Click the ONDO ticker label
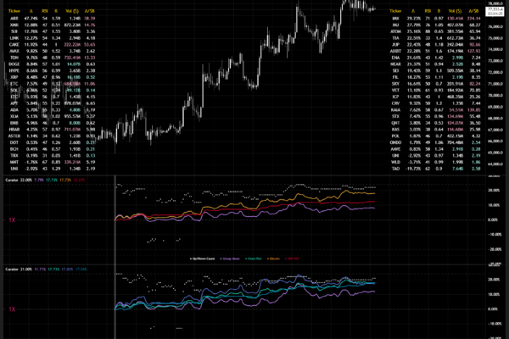 pyautogui.click(x=395, y=142)
